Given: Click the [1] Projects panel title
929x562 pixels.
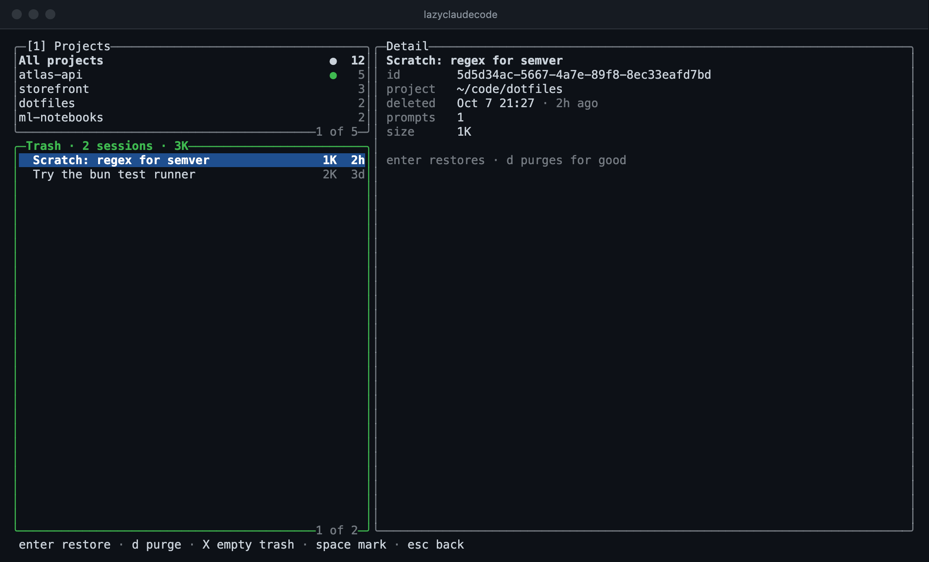Looking at the screenshot, I should (68, 46).
